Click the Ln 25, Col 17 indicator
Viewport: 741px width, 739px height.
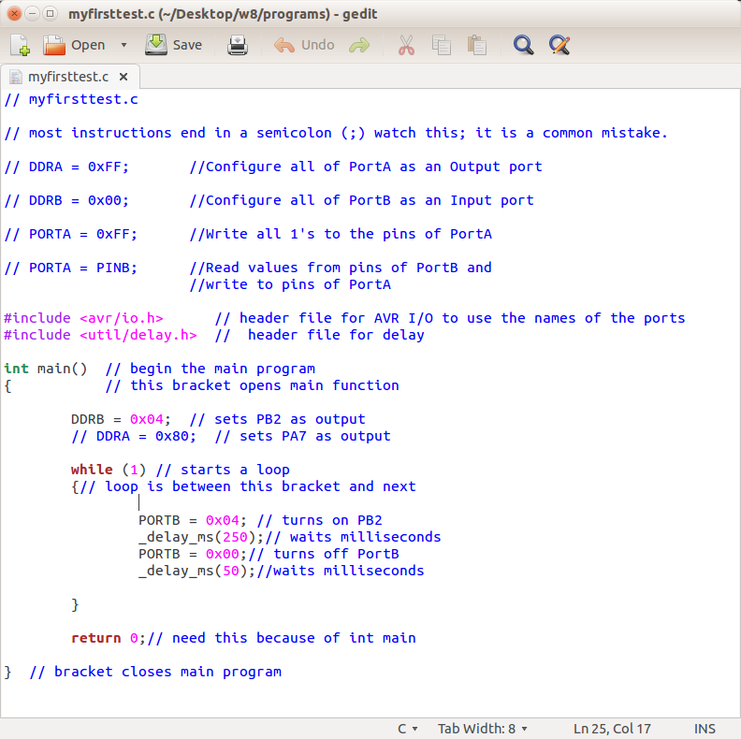pyautogui.click(x=612, y=729)
